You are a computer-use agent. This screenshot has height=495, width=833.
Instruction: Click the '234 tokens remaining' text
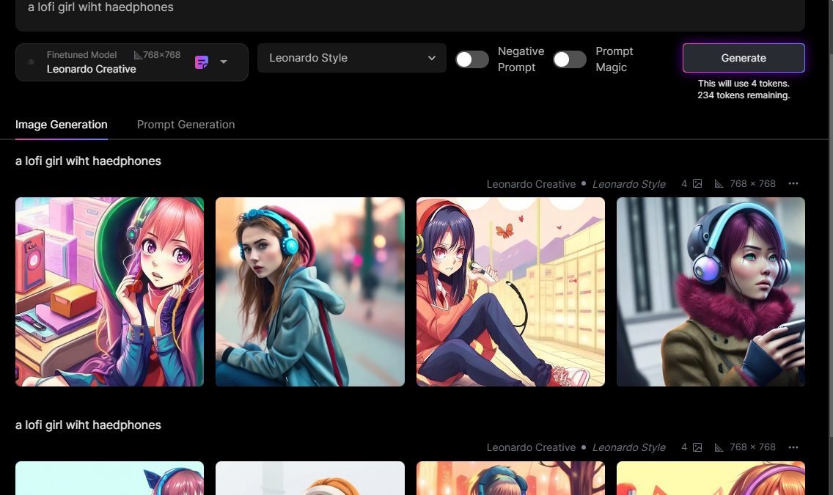click(744, 95)
